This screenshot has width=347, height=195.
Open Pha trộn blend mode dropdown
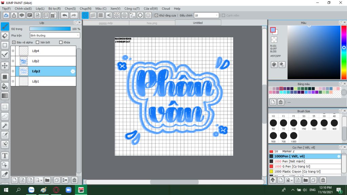pos(55,35)
